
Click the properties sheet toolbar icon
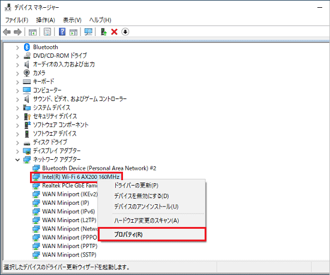[x=47, y=32]
